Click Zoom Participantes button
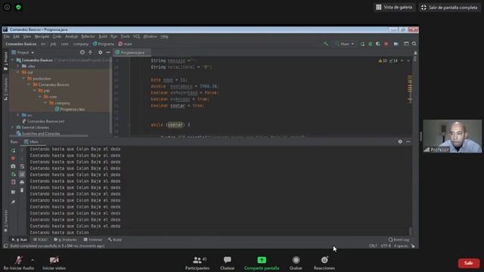The width and height of the screenshot is (484, 272). [197, 264]
